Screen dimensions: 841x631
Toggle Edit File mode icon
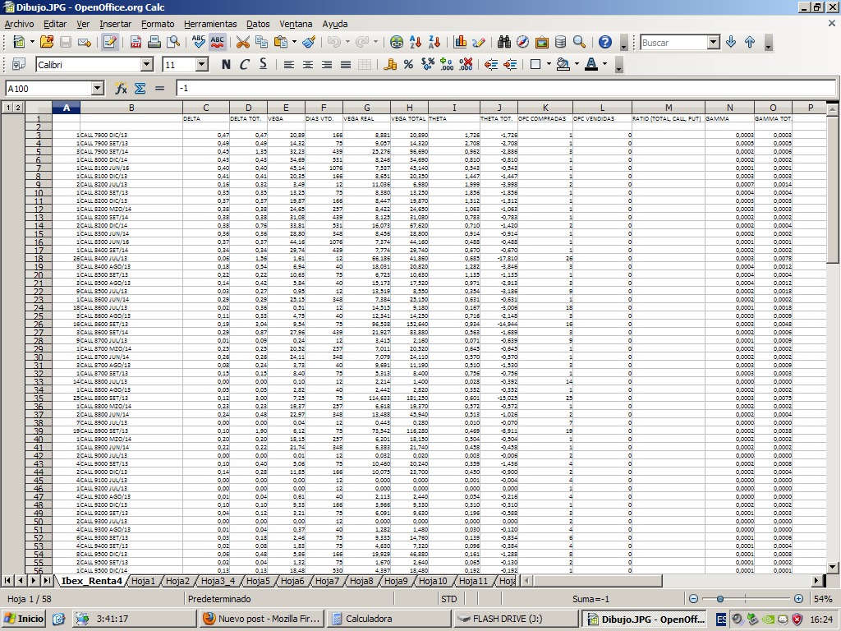point(109,42)
